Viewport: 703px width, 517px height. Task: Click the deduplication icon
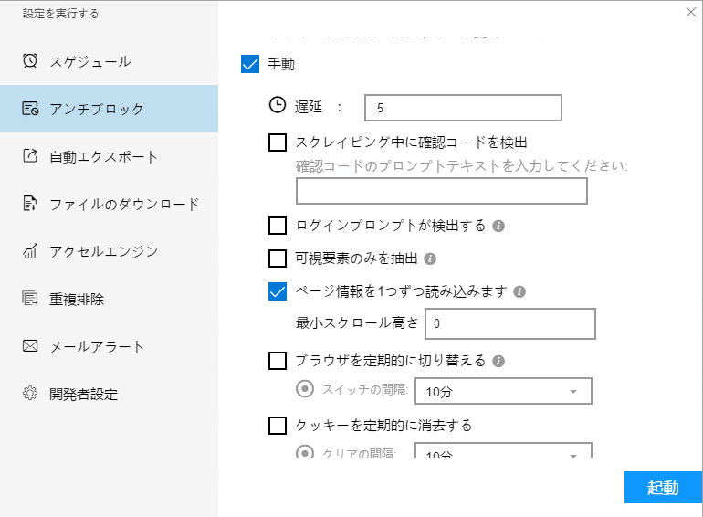click(x=30, y=299)
